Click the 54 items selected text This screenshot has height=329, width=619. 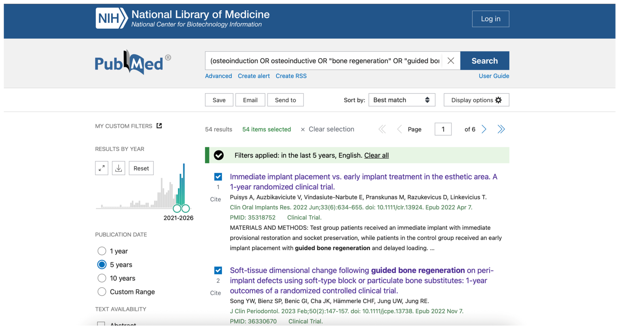tap(266, 130)
